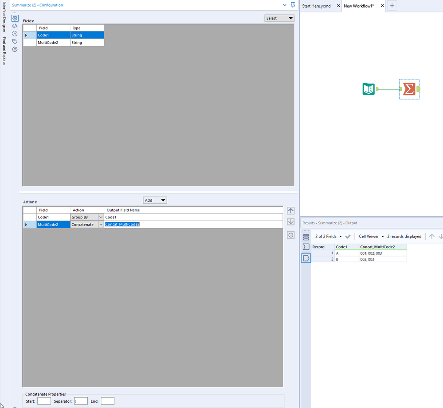Click Field column header in Fields grid
This screenshot has height=408, width=443.
point(53,28)
